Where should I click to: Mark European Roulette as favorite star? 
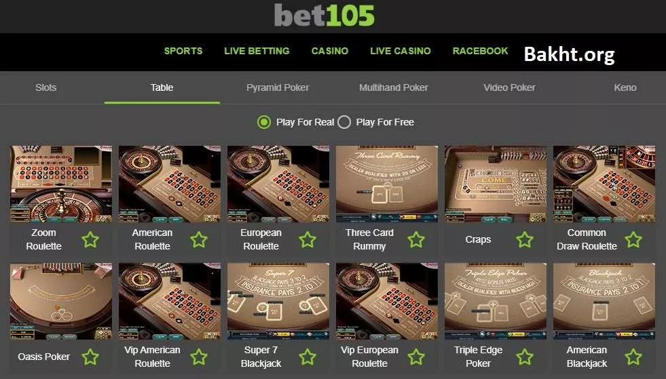click(308, 240)
